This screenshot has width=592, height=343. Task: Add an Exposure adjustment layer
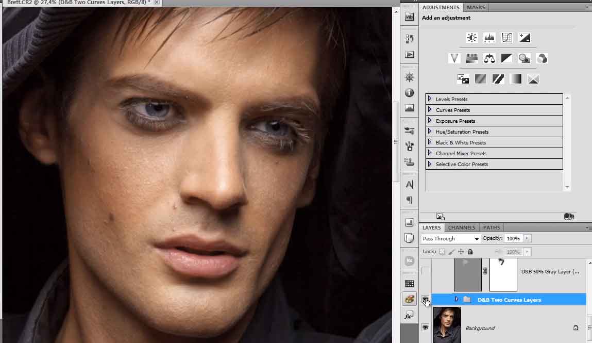click(525, 38)
